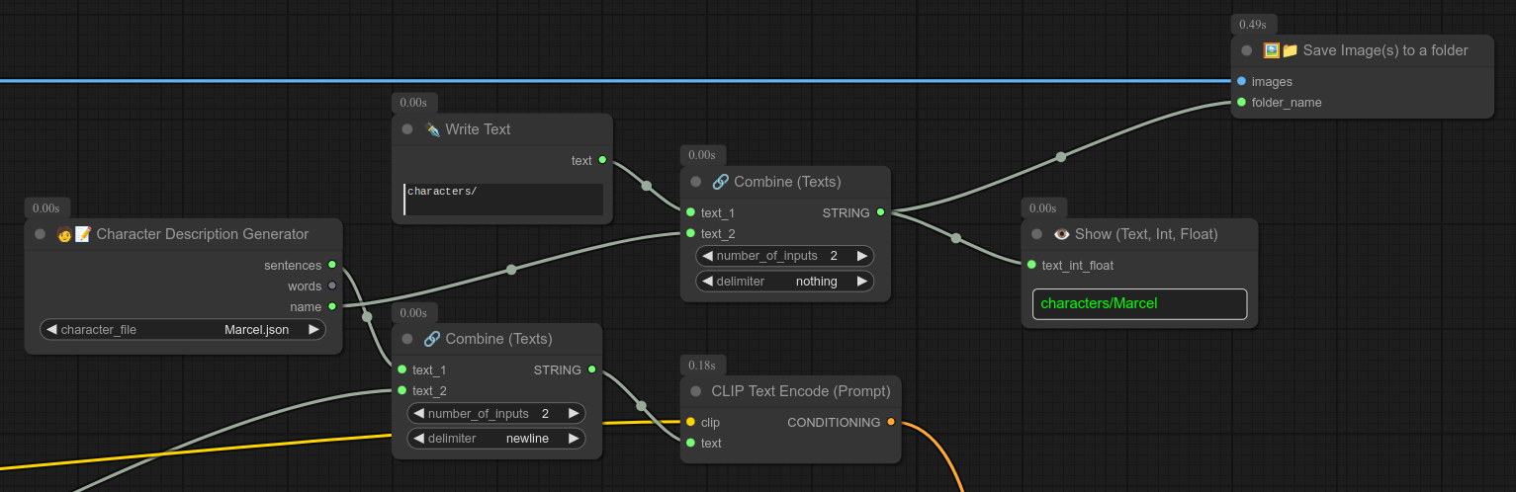
Task: Click the text_int_float input port
Action: [1031, 265]
